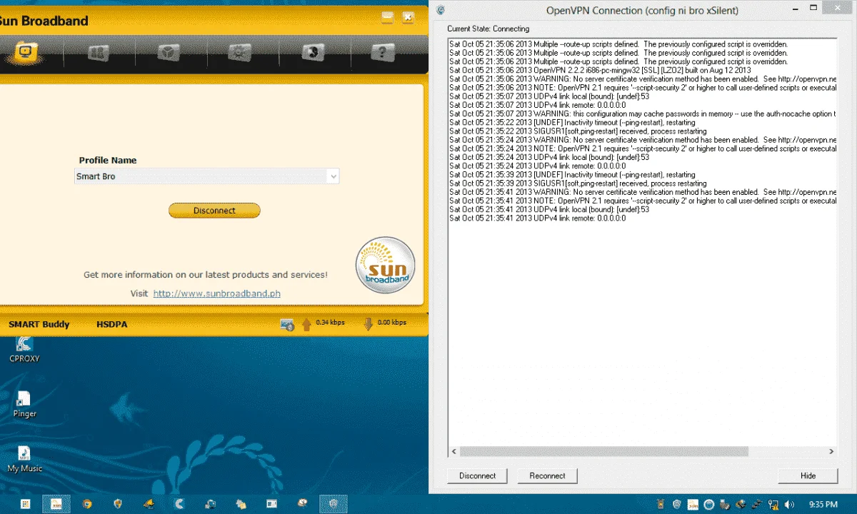Viewport: 857px width, 514px height.
Task: Click the Reconnect button in OpenVPN
Action: [x=547, y=475]
